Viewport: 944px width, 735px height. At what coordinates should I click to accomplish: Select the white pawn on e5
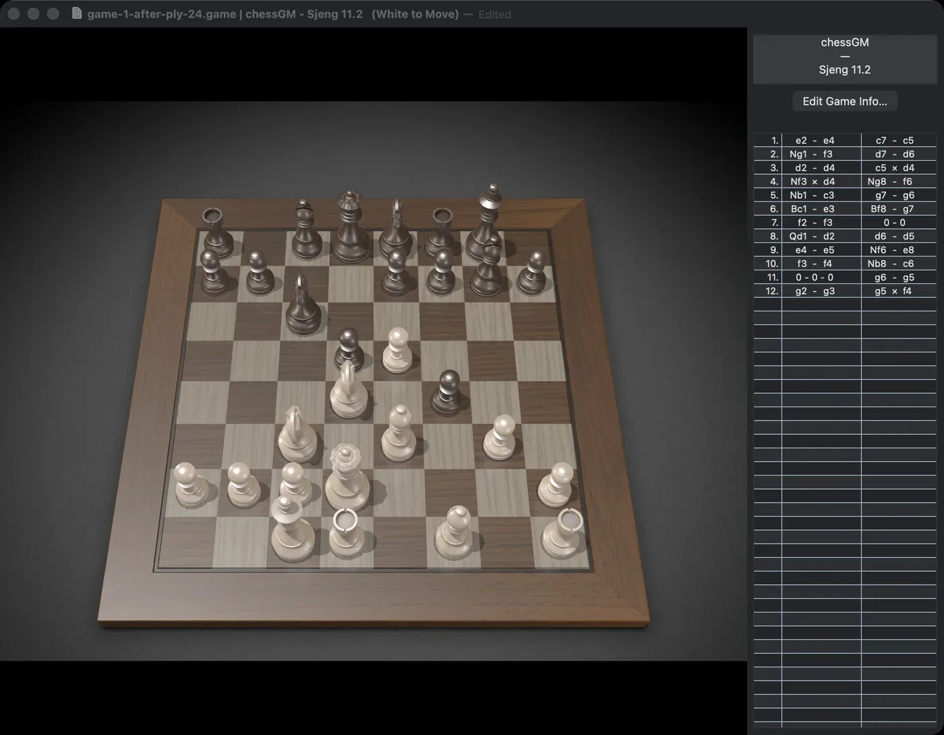[396, 350]
